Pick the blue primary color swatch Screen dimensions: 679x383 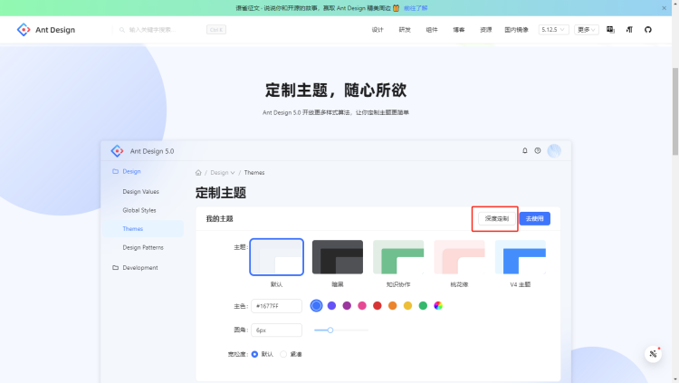pos(316,305)
